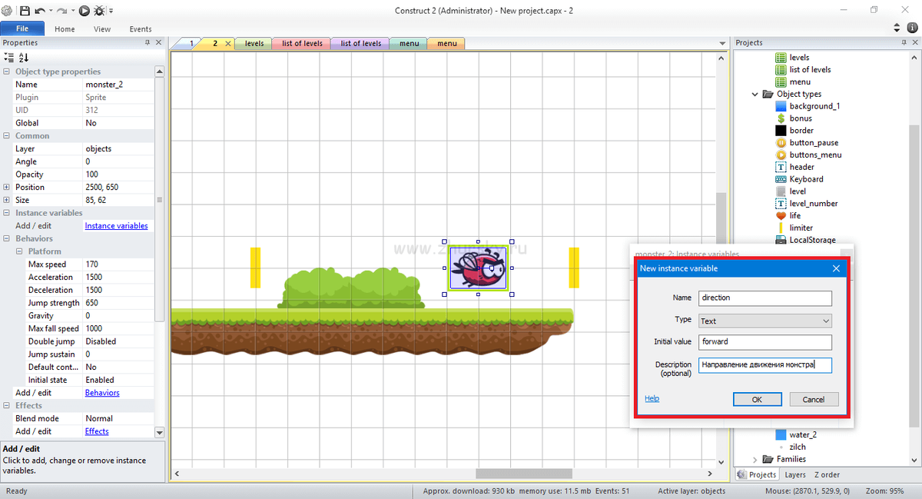
Task: Open the Customize Quick Access dropdown
Action: point(111,11)
